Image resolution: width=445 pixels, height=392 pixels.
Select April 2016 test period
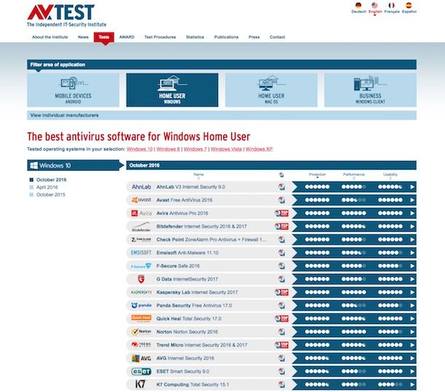[47, 187]
